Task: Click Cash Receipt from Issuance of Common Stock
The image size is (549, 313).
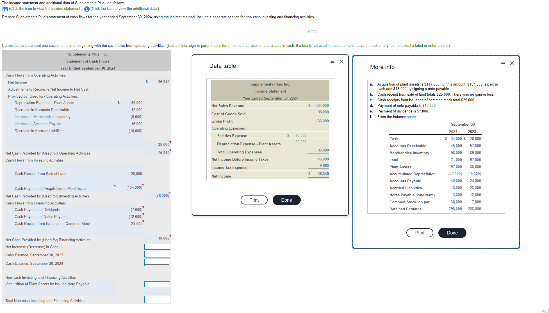Action: coord(53,224)
